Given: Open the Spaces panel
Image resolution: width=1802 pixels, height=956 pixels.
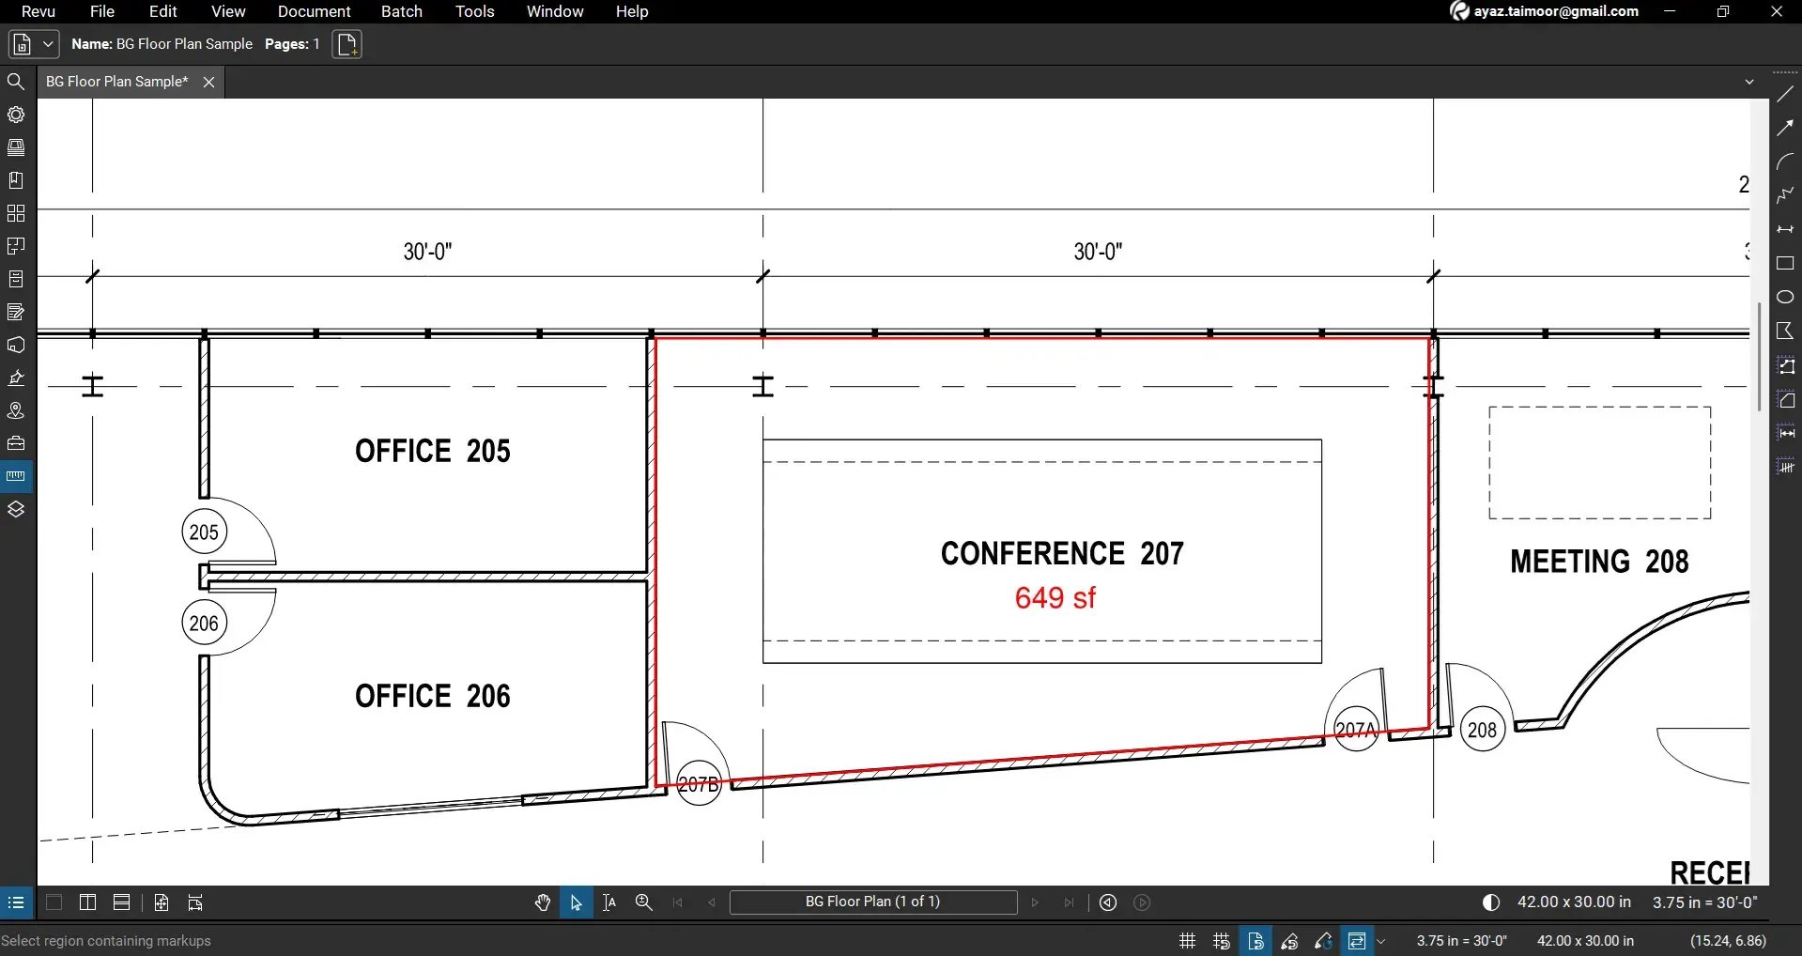Looking at the screenshot, I should point(16,246).
